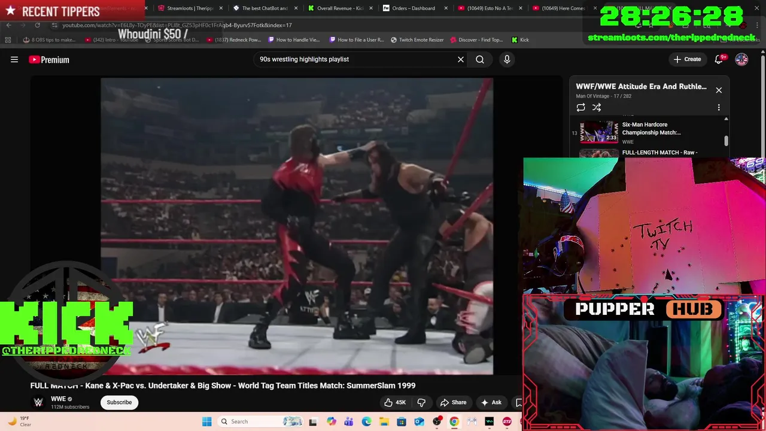Clear the search box with X
The width and height of the screenshot is (766, 431).
[461, 59]
